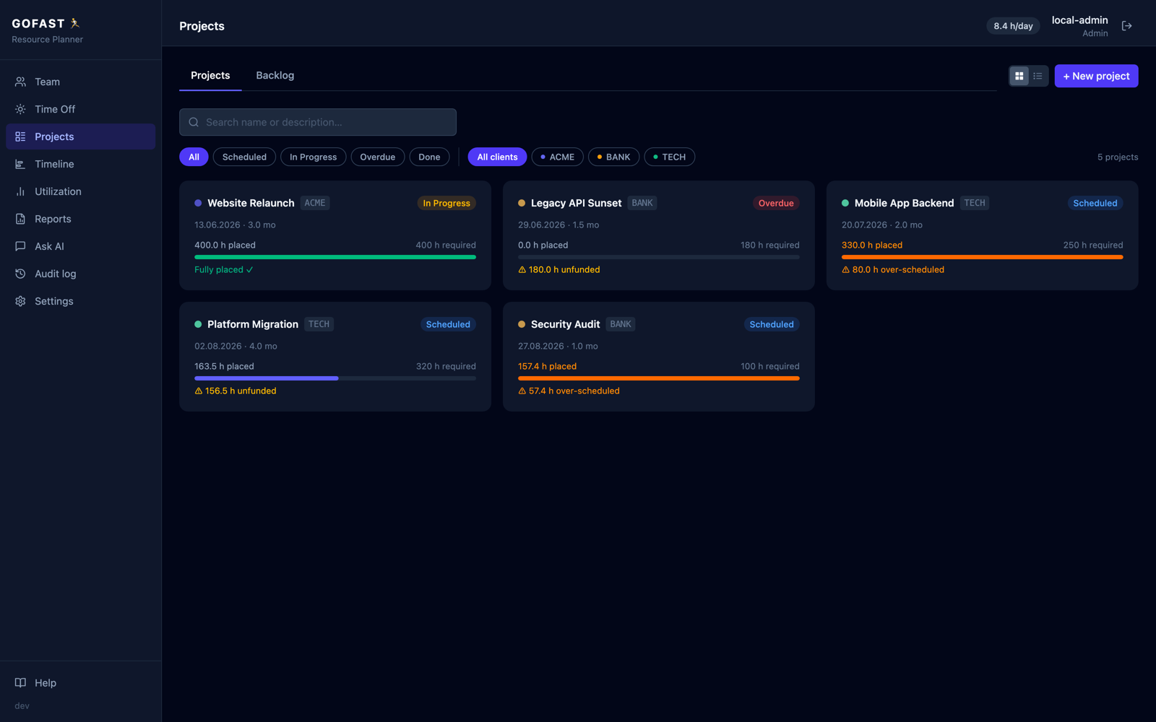Click the 8.4 h/day badge
The width and height of the screenshot is (1156, 722).
click(x=1013, y=26)
